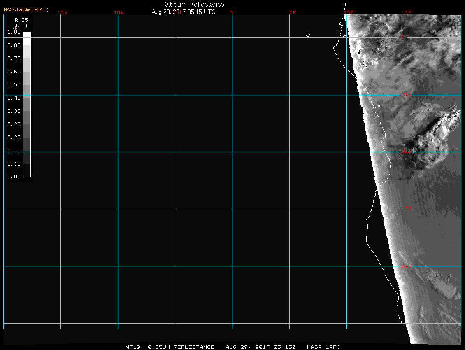Click the 10W longitude label
Image resolution: width=465 pixels, height=350 pixels.
pos(119,12)
